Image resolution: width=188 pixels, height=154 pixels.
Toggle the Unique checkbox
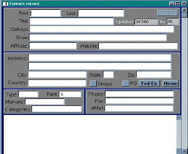pyautogui.click(x=93, y=83)
